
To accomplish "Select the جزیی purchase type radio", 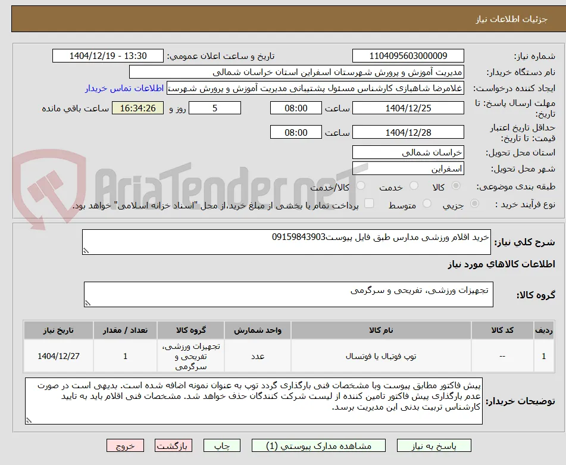I will (474, 204).
